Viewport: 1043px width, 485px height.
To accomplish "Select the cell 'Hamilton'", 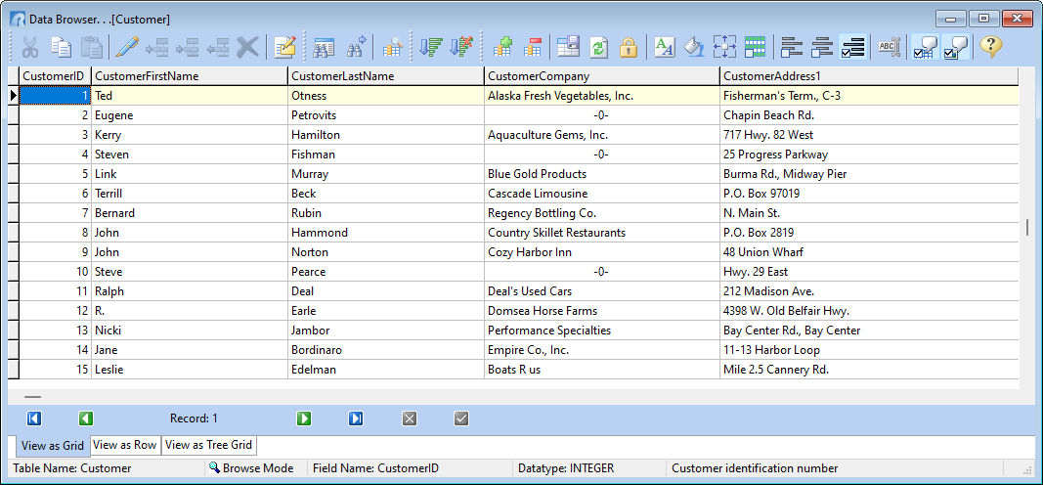I will (x=386, y=135).
